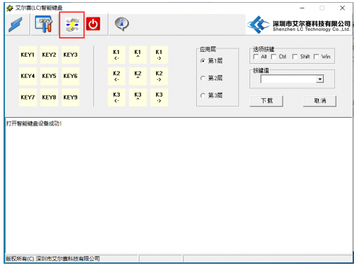The height and width of the screenshot is (268, 361).
Task: Select the K1 press (^) knob button
Action: [x=138, y=55]
